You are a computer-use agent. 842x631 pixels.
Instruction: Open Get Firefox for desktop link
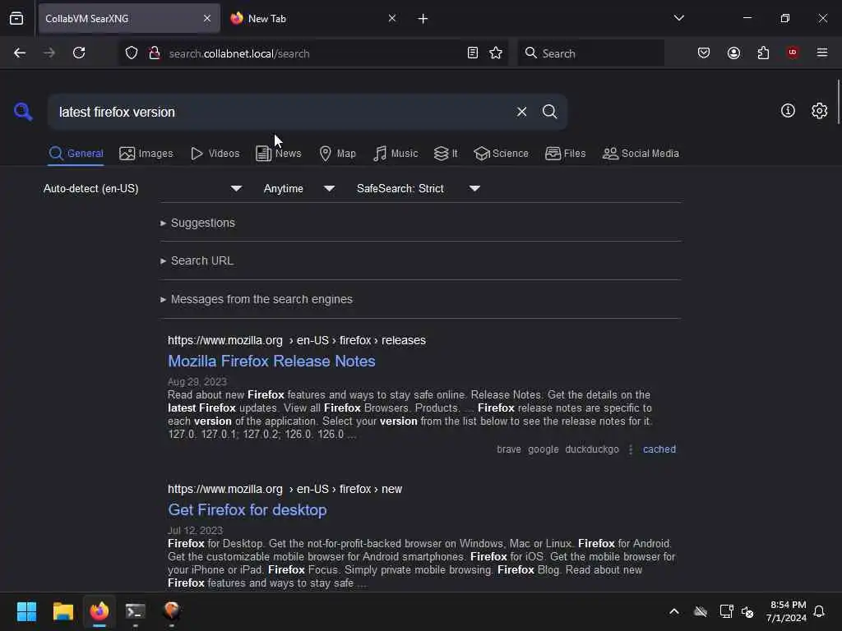click(x=247, y=509)
